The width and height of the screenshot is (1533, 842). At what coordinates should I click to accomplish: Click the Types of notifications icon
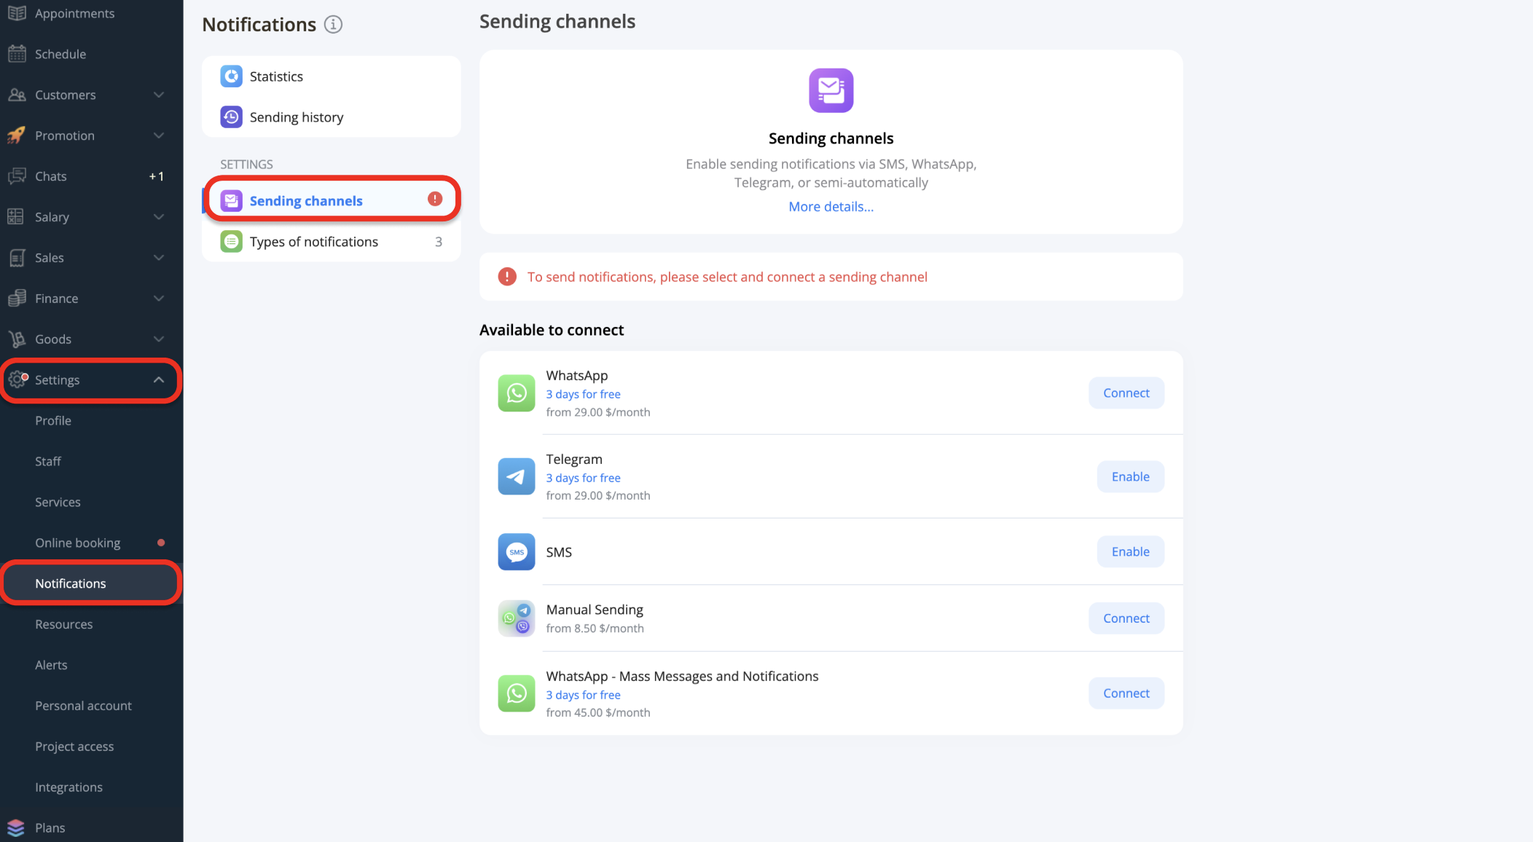pos(231,242)
